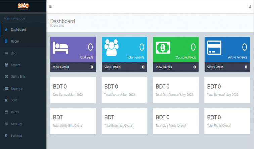Go to Bed section
Screen dimensions: 254x149
pos(23,53)
